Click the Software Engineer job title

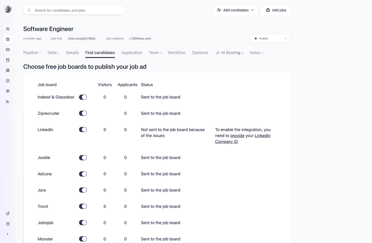pyautogui.click(x=48, y=29)
